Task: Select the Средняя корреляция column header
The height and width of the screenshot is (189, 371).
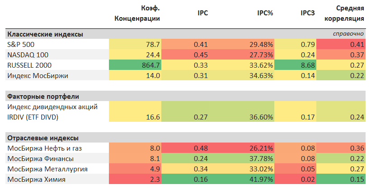Action: point(350,14)
